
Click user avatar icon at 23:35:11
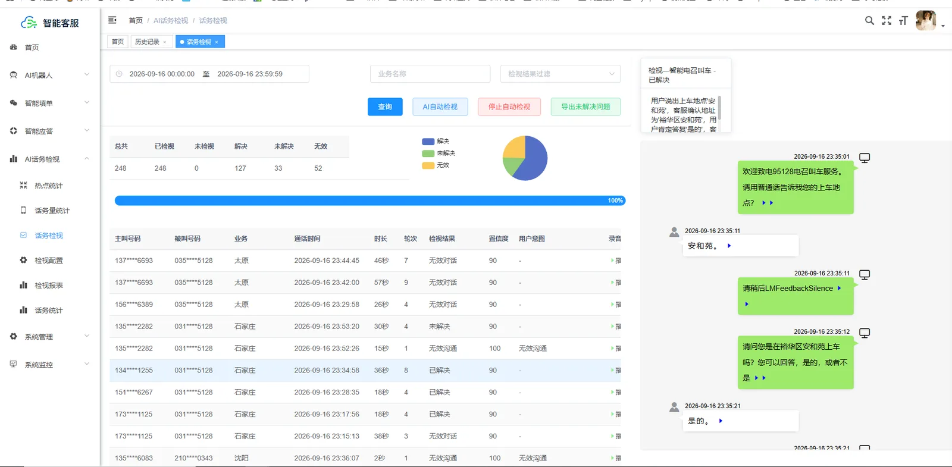[674, 232]
